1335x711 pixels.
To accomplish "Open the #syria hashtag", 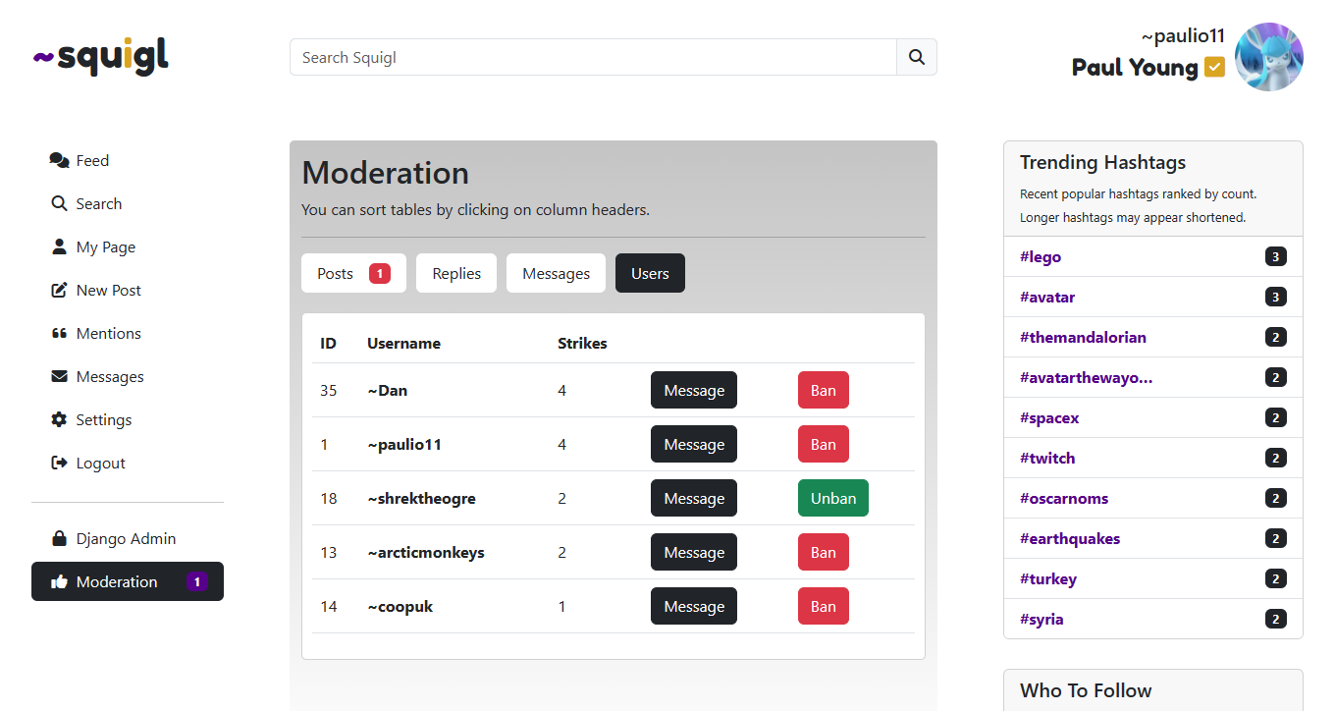I will (1041, 619).
